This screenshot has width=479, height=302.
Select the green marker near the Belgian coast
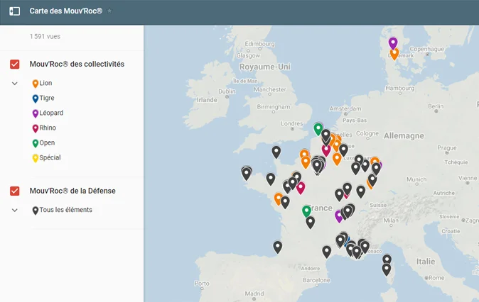coord(318,129)
